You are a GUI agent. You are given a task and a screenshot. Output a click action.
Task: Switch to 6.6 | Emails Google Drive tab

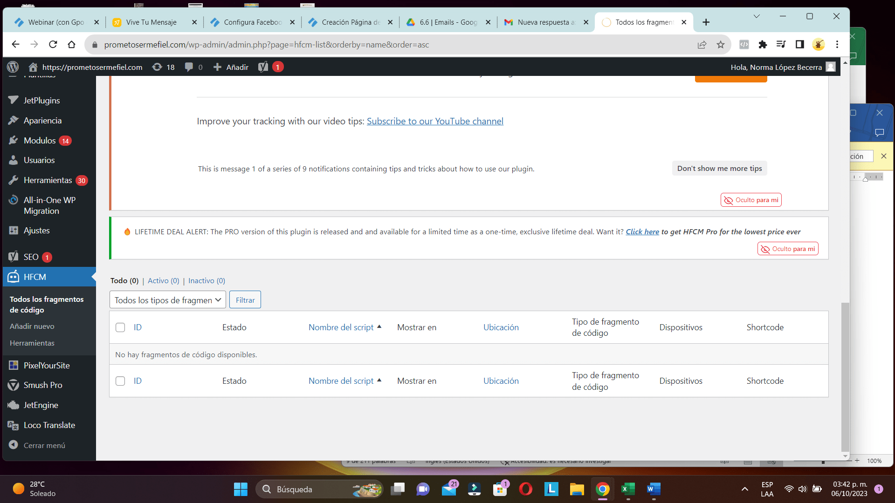(x=448, y=22)
